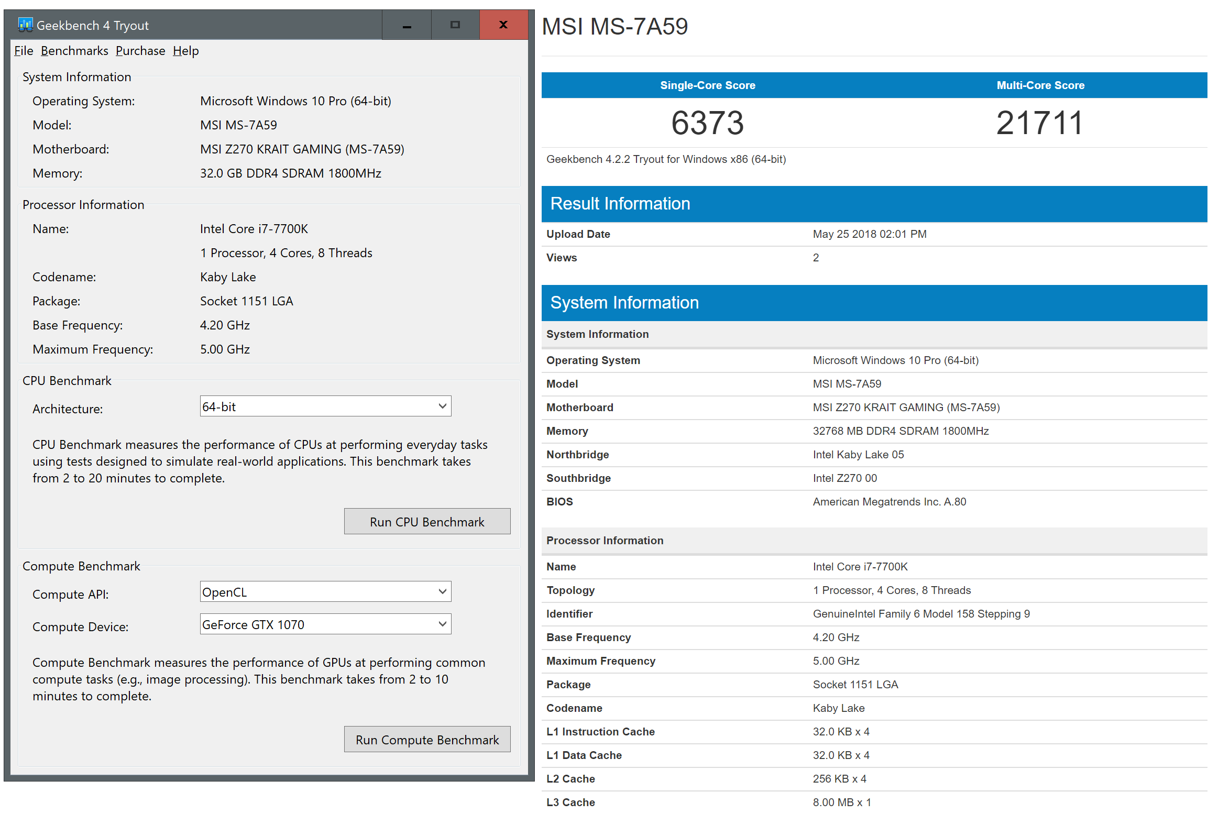The height and width of the screenshot is (825, 1219).
Task: Click the multi-core score 21711
Action: tap(1040, 123)
